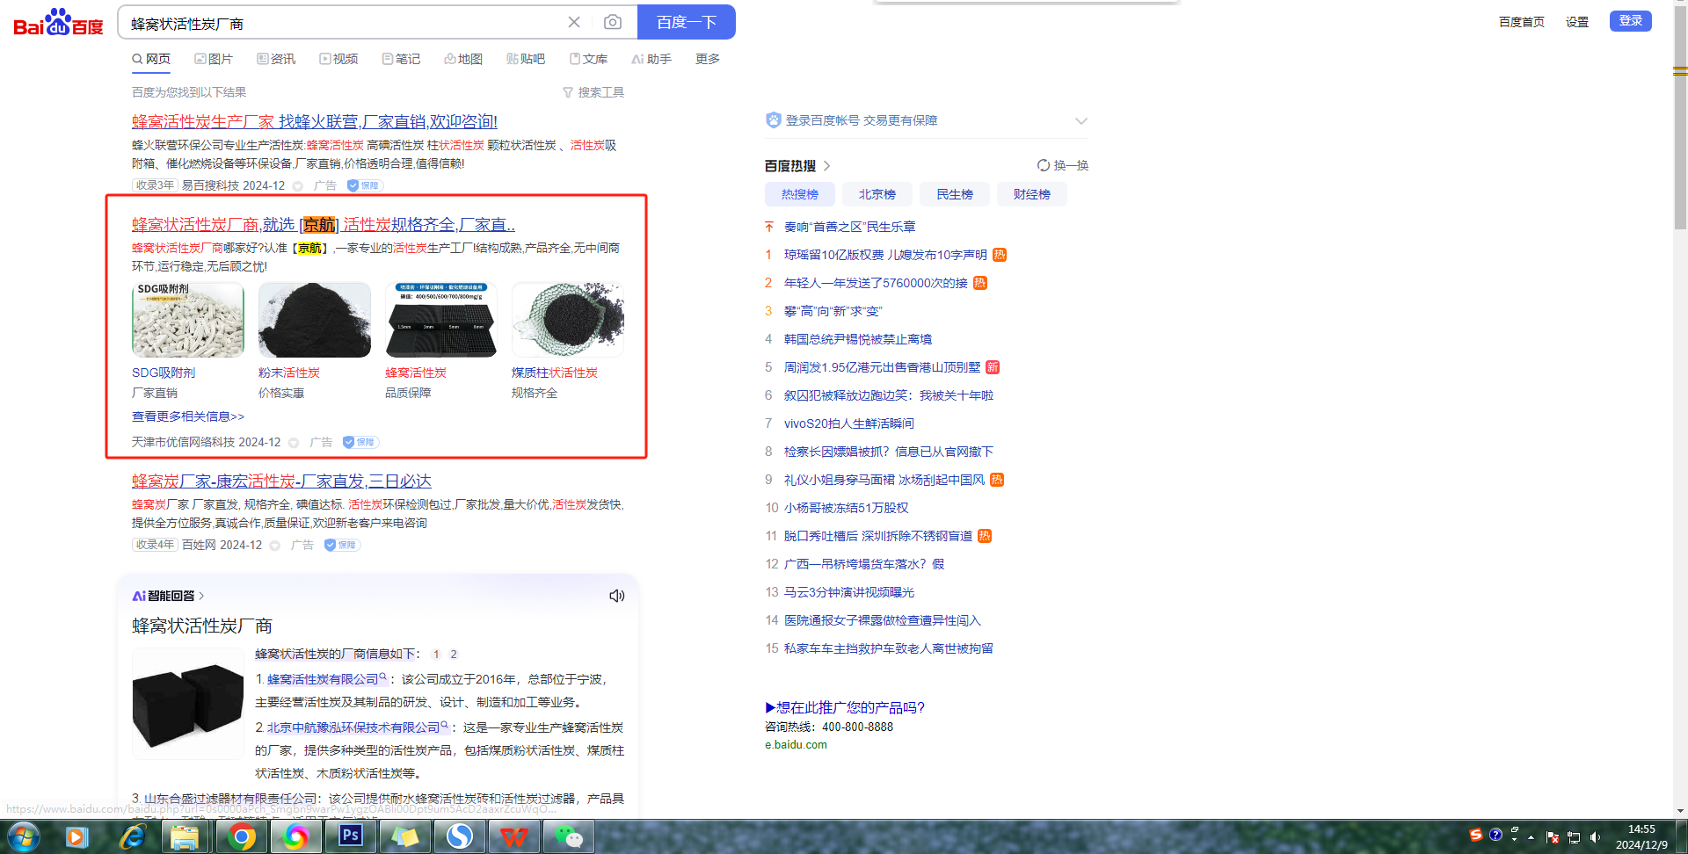Image resolution: width=1688 pixels, height=854 pixels.
Task: Expand the 登录百度帐号 panel chevron
Action: click(x=1081, y=121)
